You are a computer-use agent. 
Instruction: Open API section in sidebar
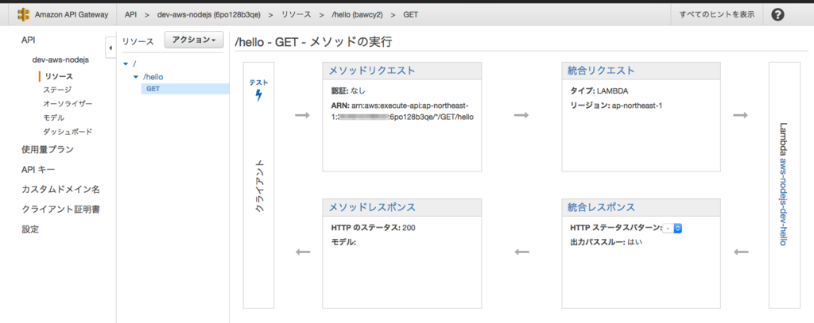(28, 40)
